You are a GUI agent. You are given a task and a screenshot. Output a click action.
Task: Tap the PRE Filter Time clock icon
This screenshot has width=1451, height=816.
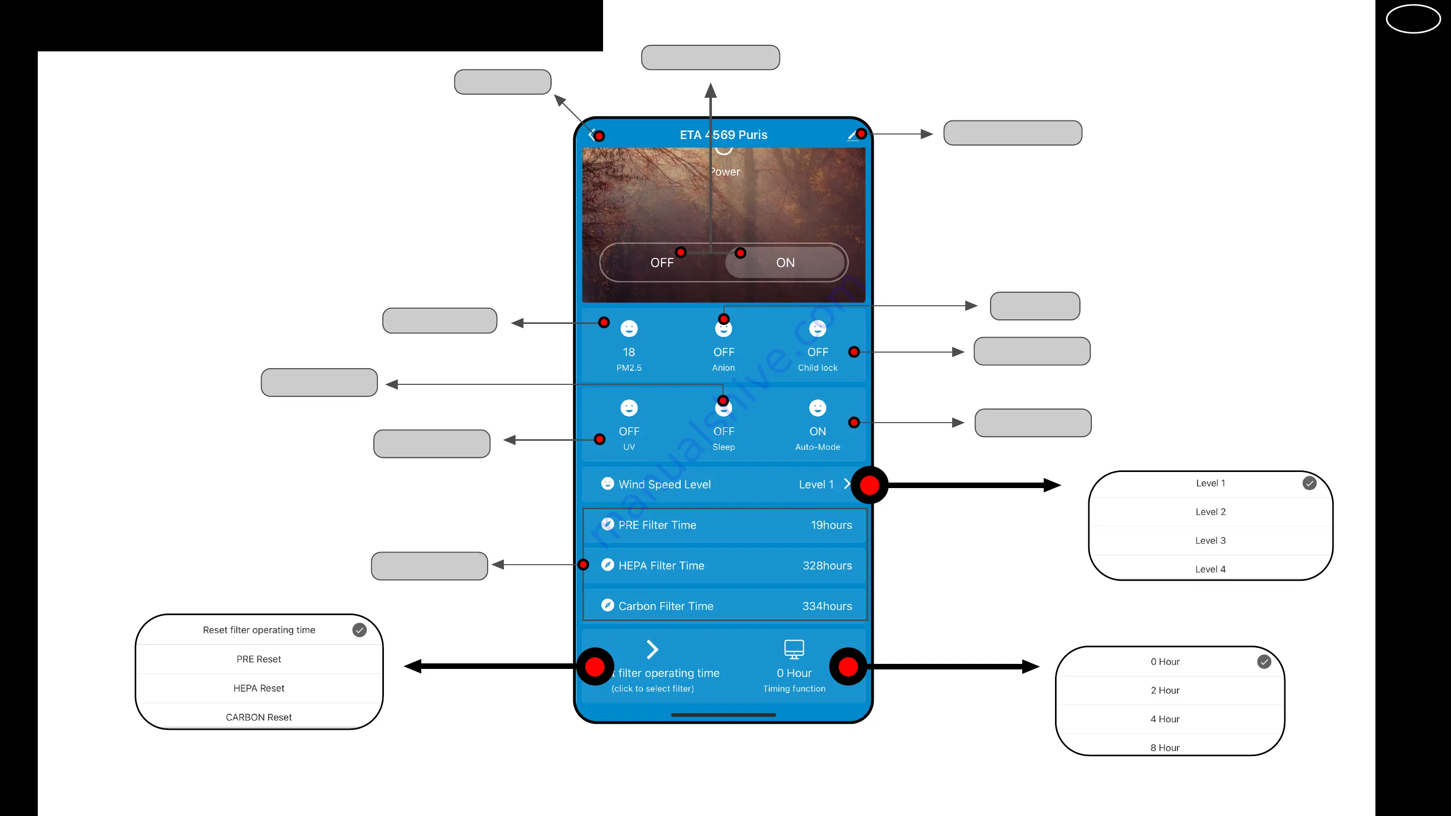(608, 524)
